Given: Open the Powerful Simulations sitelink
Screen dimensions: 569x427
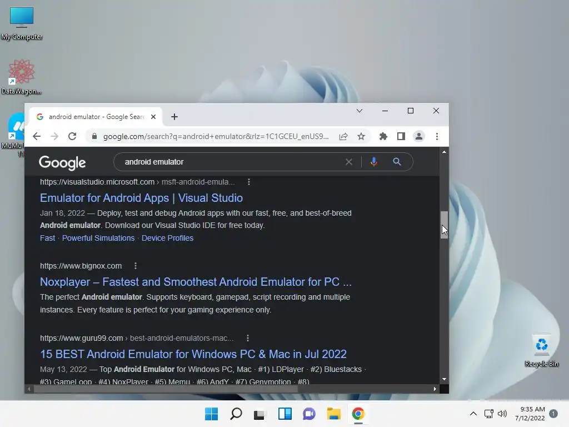Looking at the screenshot, I should click(98, 238).
